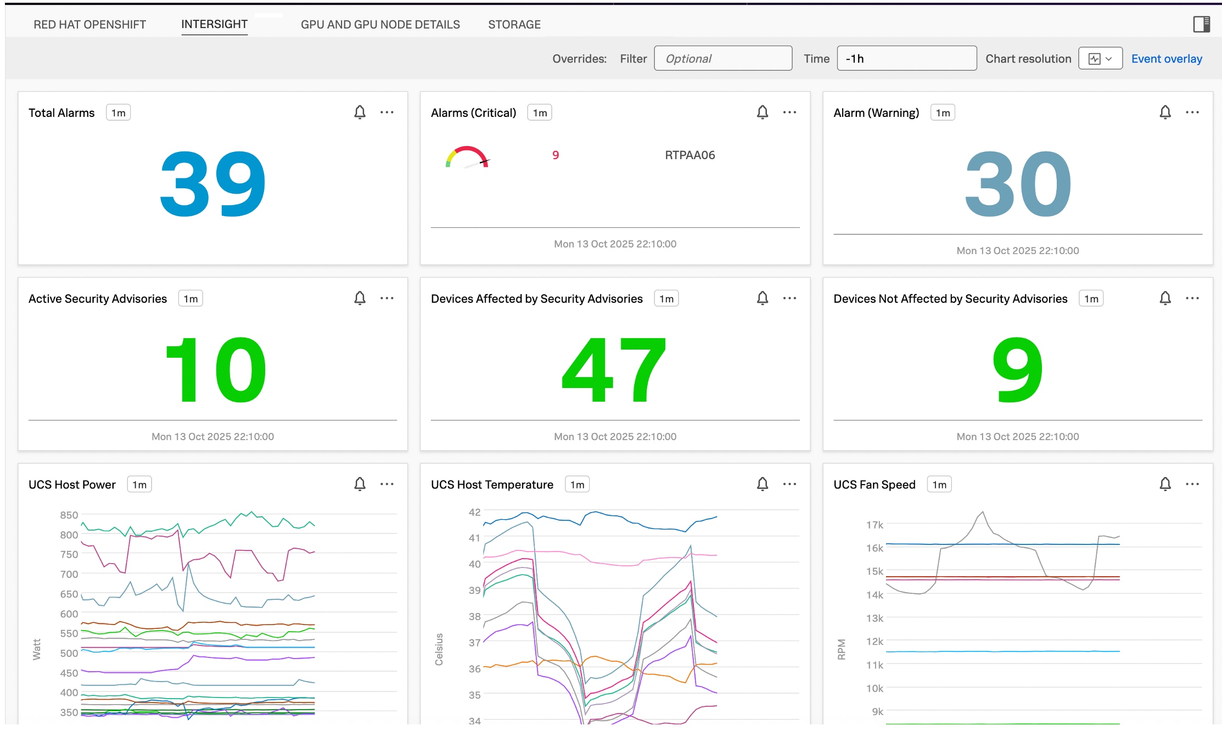Screen dimensions: 1222x731
Task: Open GPU AND GPU NODE DETAILS tab
Action: pos(380,25)
